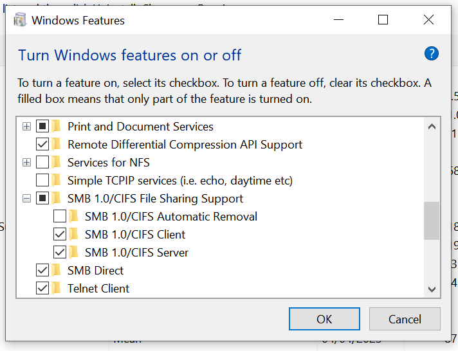Check SMB 1.0/CIFS Automatic Removal
Image resolution: width=458 pixels, height=351 pixels.
point(60,217)
